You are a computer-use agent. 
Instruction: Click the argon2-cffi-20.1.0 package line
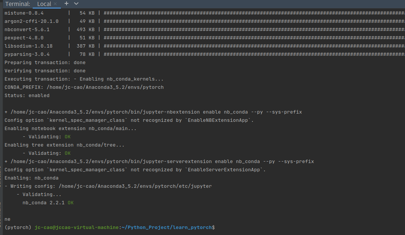pyautogui.click(x=204, y=21)
